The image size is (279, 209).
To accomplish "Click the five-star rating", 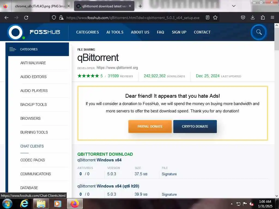I will point(88,76).
